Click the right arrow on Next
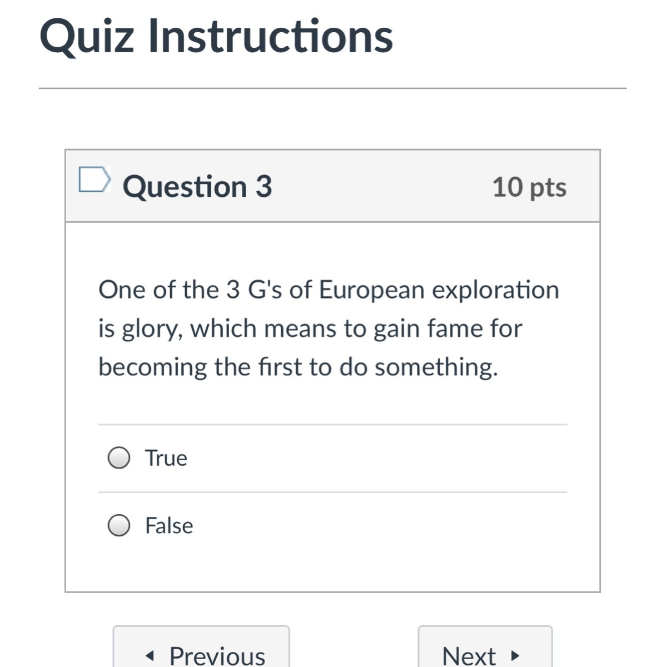Viewport: 666px width, 667px height. tap(515, 656)
